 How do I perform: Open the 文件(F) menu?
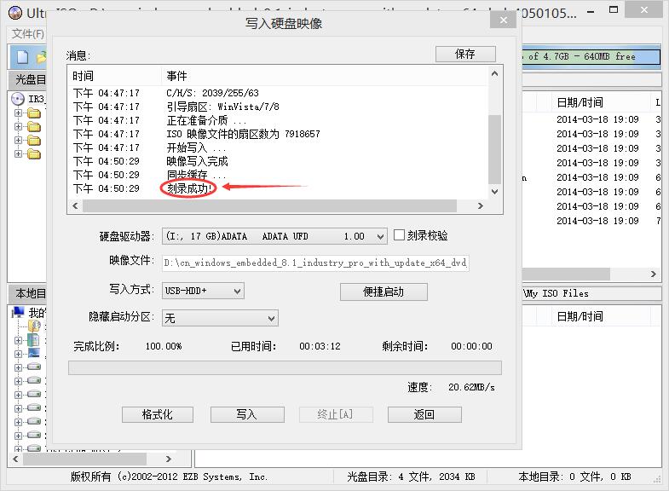tap(27, 34)
